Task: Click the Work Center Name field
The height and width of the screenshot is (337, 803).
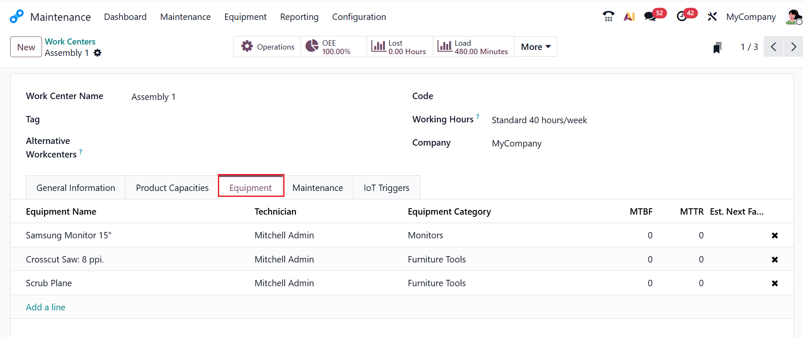Action: (254, 97)
